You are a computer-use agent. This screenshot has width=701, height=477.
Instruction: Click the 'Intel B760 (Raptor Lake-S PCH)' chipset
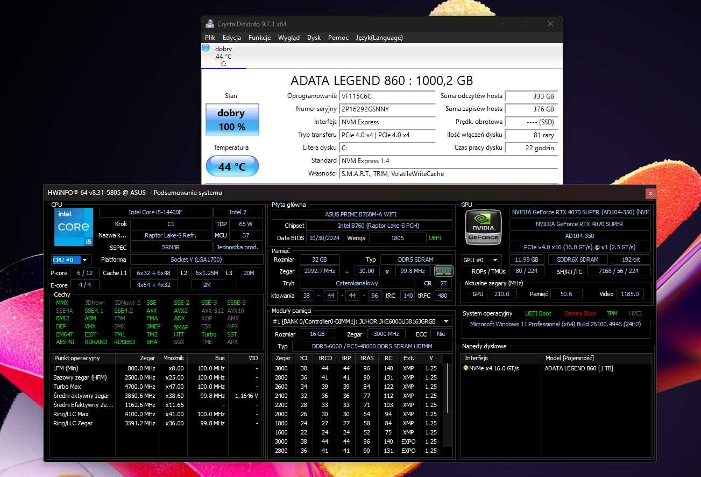[379, 226]
